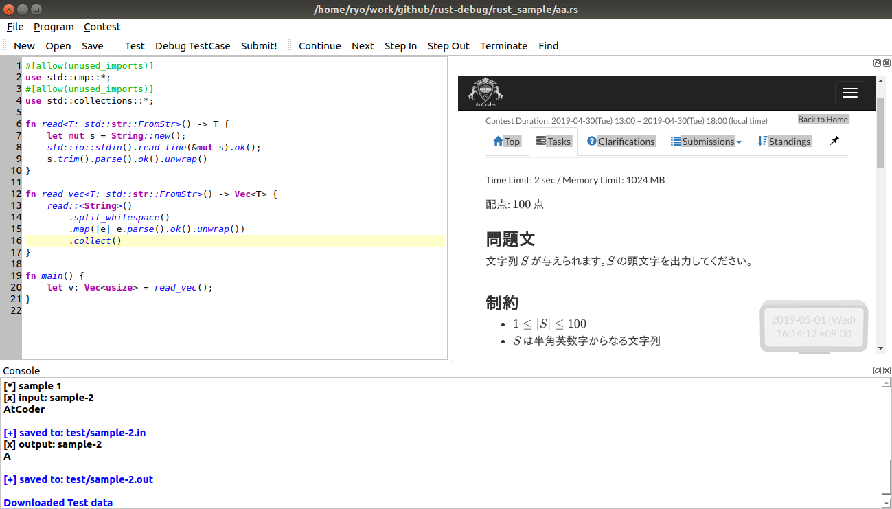The height and width of the screenshot is (509, 892).
Task: Click the fn main() line
Action: (54, 276)
